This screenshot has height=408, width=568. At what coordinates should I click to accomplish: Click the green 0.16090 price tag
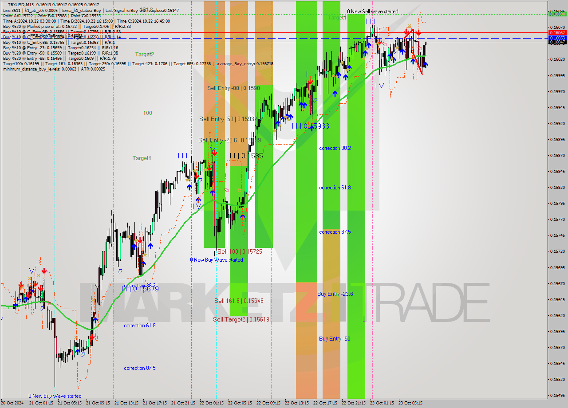click(x=557, y=14)
